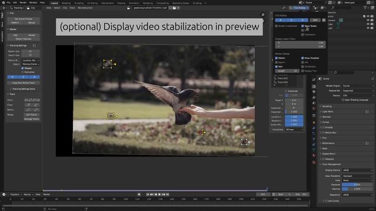Click the Tracking Settings preset icon
The height and width of the screenshot is (211, 376).
point(34,46)
